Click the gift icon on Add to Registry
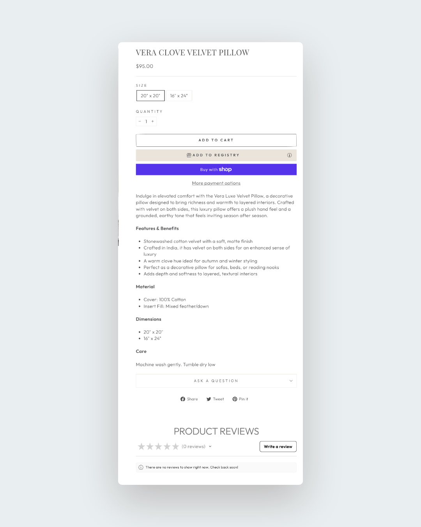Viewport: 421px width, 527px height. click(189, 155)
